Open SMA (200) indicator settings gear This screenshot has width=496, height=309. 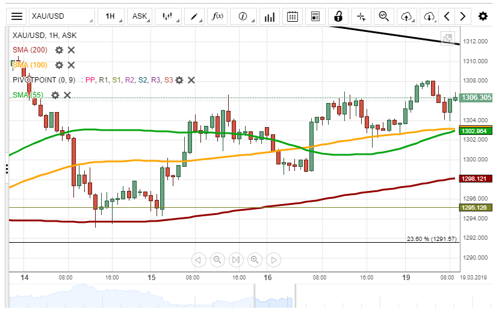[x=59, y=50]
